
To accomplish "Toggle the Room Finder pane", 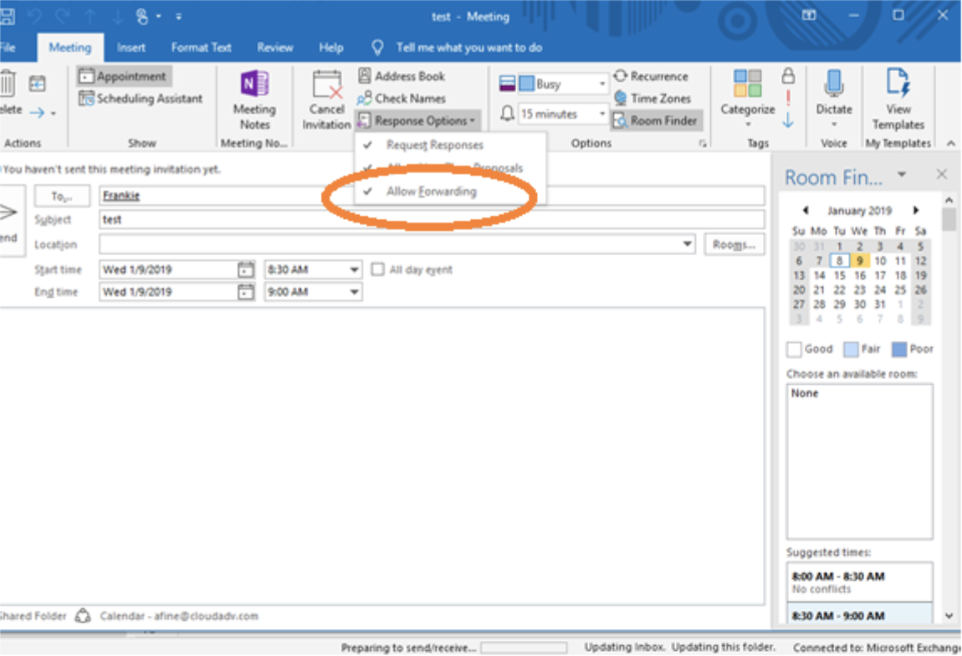I will (x=656, y=120).
